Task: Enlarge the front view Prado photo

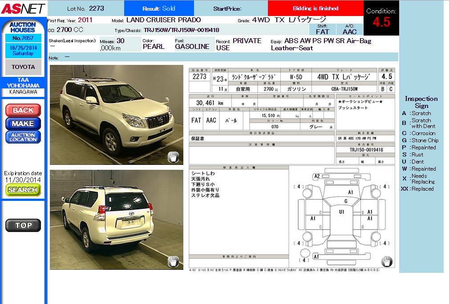Action: pyautogui.click(x=116, y=115)
